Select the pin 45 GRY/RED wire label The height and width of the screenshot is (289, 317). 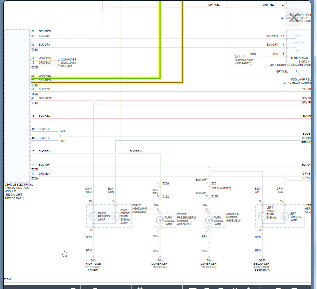[45, 31]
